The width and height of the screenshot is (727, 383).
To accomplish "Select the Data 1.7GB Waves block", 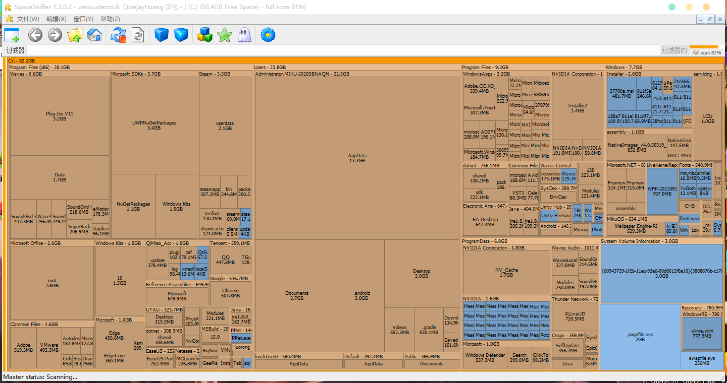I will pos(60,177).
